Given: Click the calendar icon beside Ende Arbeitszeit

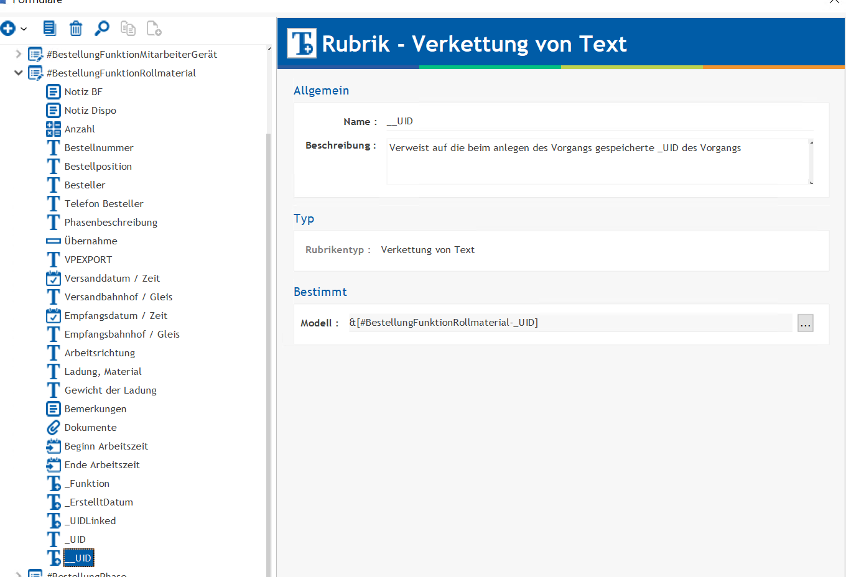Looking at the screenshot, I should [53, 465].
